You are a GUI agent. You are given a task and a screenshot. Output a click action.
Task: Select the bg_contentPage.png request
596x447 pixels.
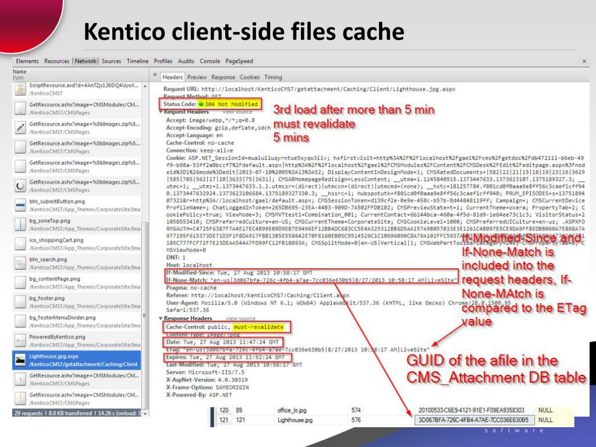point(77,283)
